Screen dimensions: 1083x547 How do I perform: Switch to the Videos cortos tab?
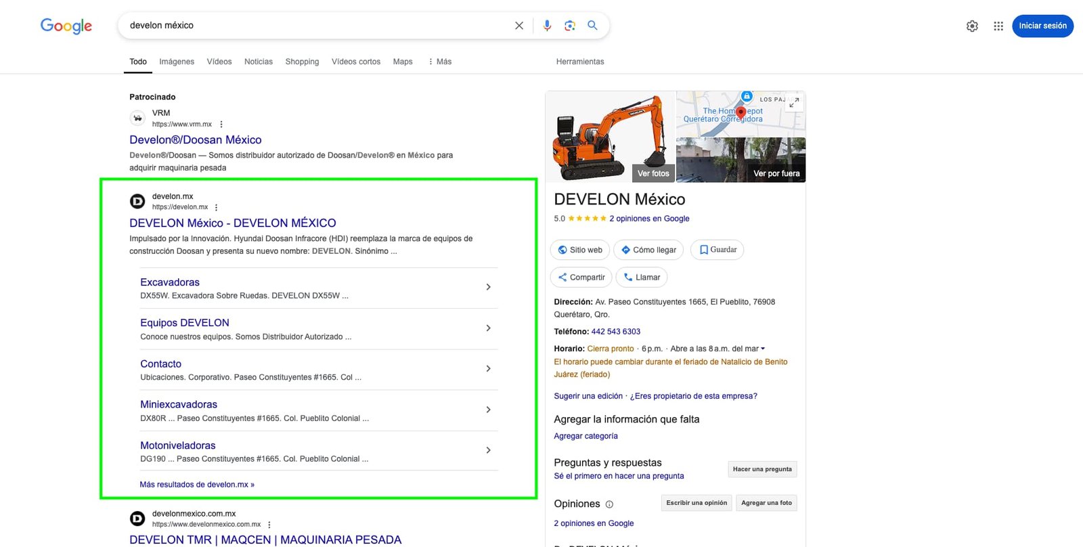356,62
